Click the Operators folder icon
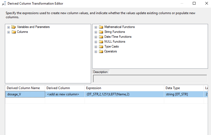This screenshot has height=135, width=211. (x=101, y=51)
